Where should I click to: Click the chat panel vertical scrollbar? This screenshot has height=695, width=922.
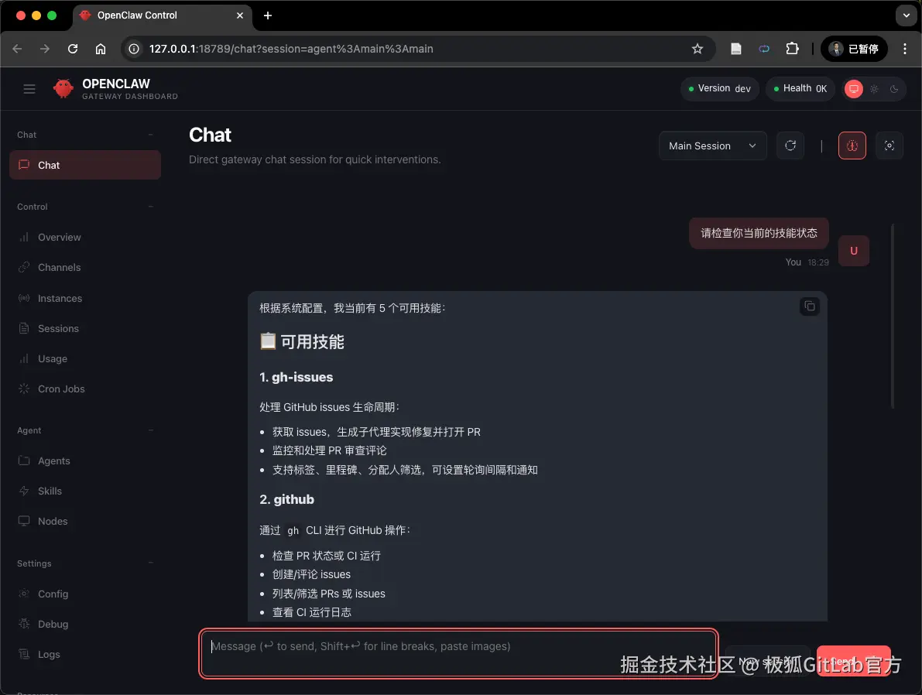[x=893, y=316]
